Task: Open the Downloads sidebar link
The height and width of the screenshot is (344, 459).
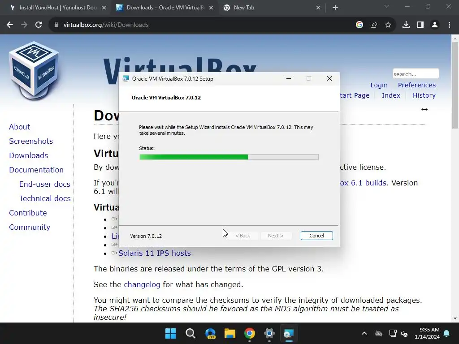Action: pos(29,155)
